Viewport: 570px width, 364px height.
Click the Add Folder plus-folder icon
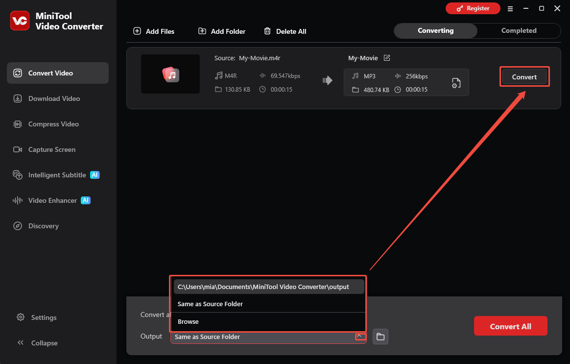[202, 31]
